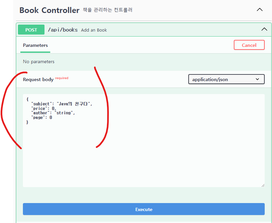Execute the POST request

click(143, 209)
